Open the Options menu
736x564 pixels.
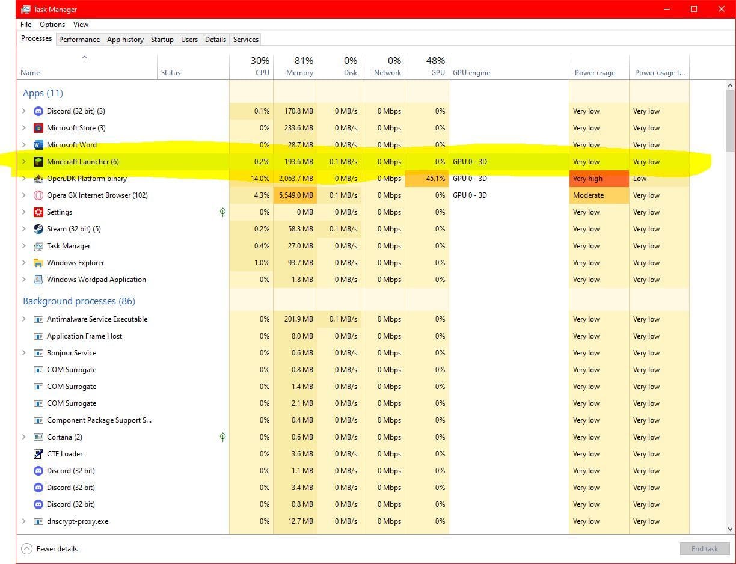(52, 25)
